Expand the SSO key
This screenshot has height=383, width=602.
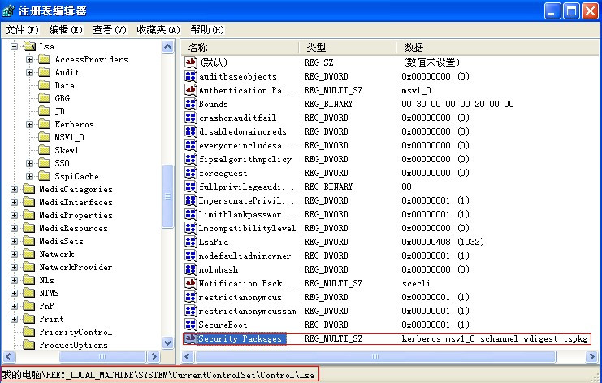29,164
